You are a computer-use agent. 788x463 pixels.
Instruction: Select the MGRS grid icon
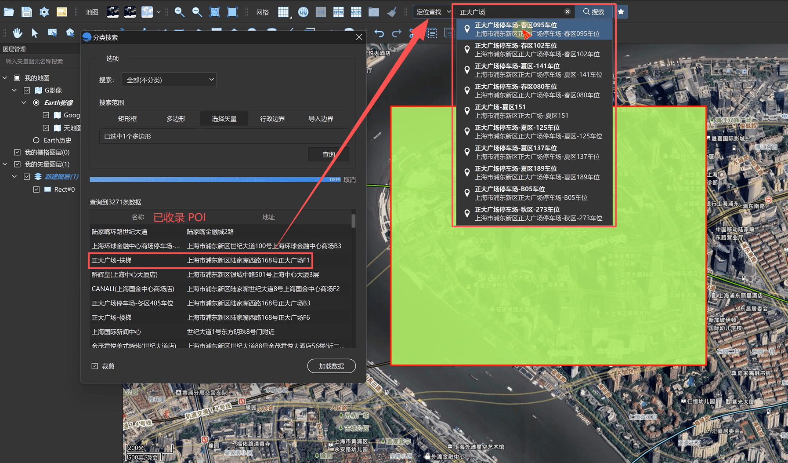click(356, 12)
